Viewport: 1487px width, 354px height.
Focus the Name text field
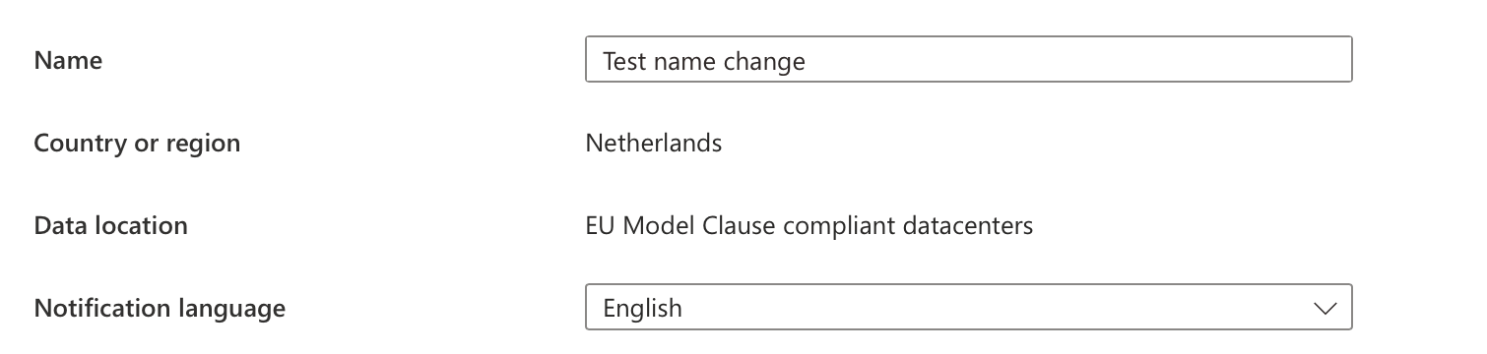969,60
